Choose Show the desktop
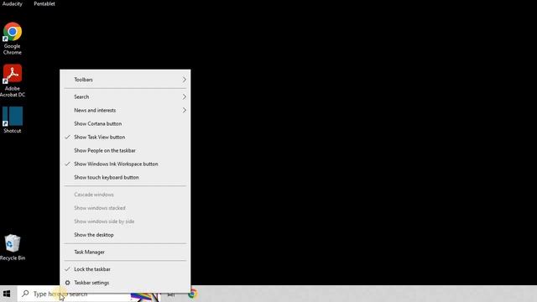This screenshot has width=537, height=302. click(125, 235)
